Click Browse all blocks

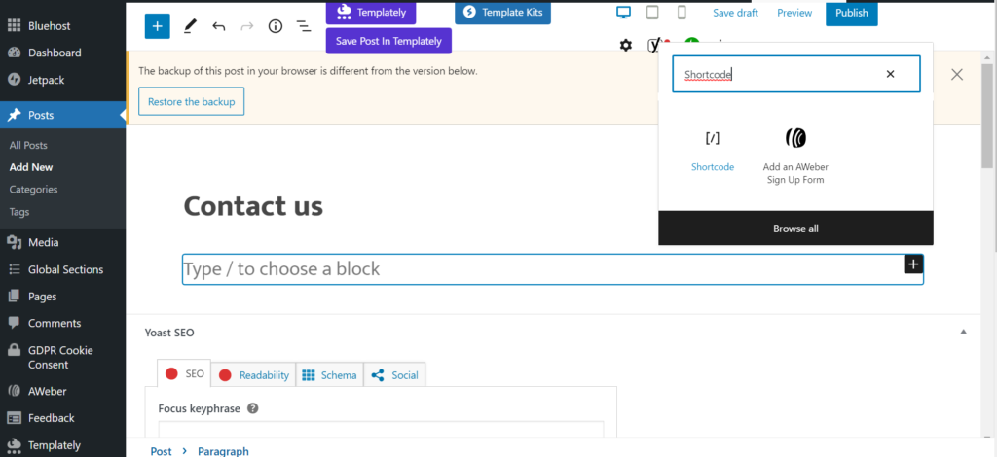click(x=795, y=228)
